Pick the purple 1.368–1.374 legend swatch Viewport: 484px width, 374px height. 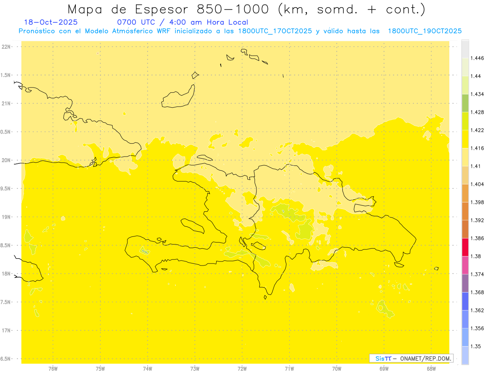pyautogui.click(x=465, y=283)
